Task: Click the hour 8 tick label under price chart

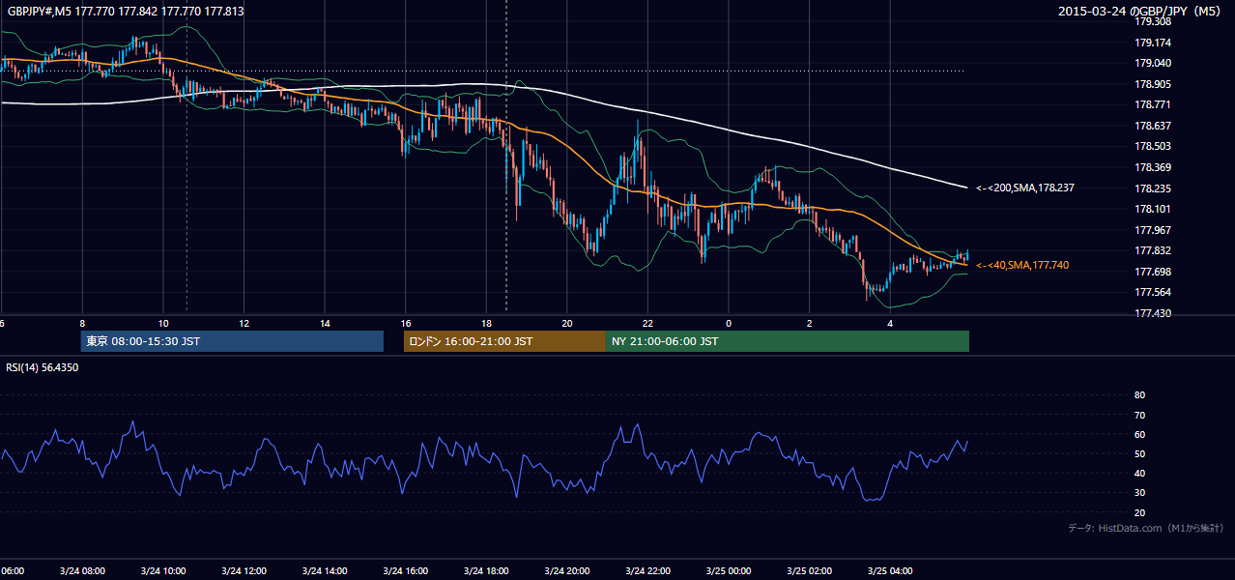Action: [x=82, y=323]
